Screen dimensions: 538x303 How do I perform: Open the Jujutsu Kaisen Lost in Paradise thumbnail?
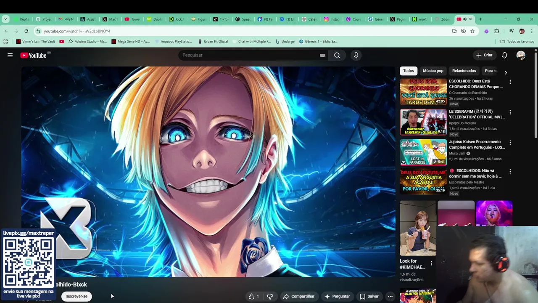coord(423,152)
